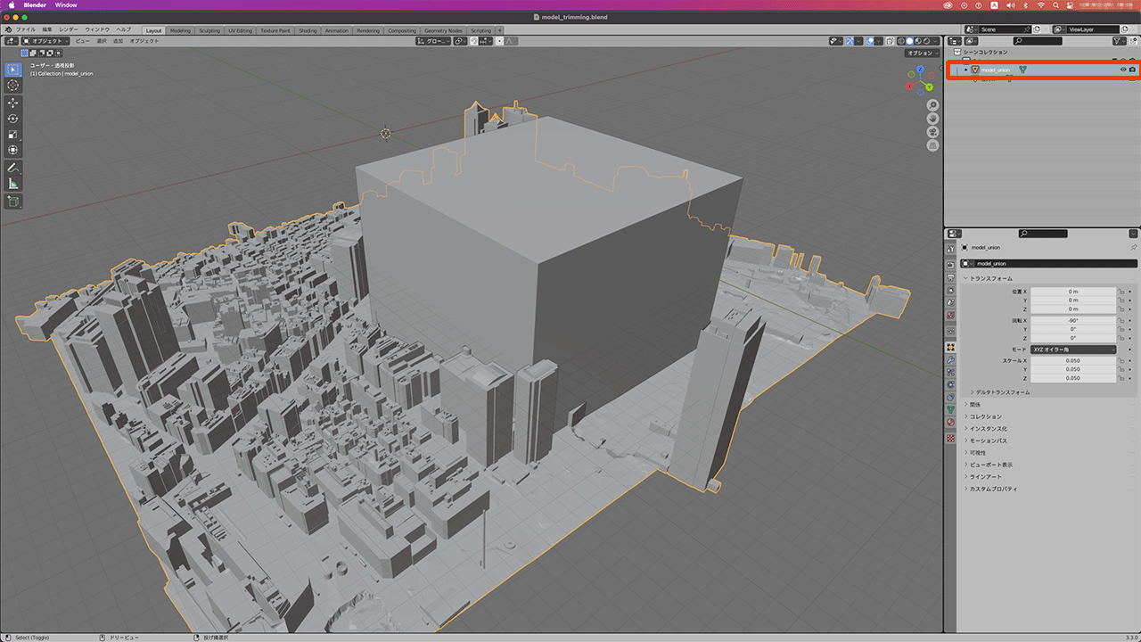Image resolution: width=1141 pixels, height=642 pixels.
Task: Open the Particles properties tab
Action: [x=950, y=372]
